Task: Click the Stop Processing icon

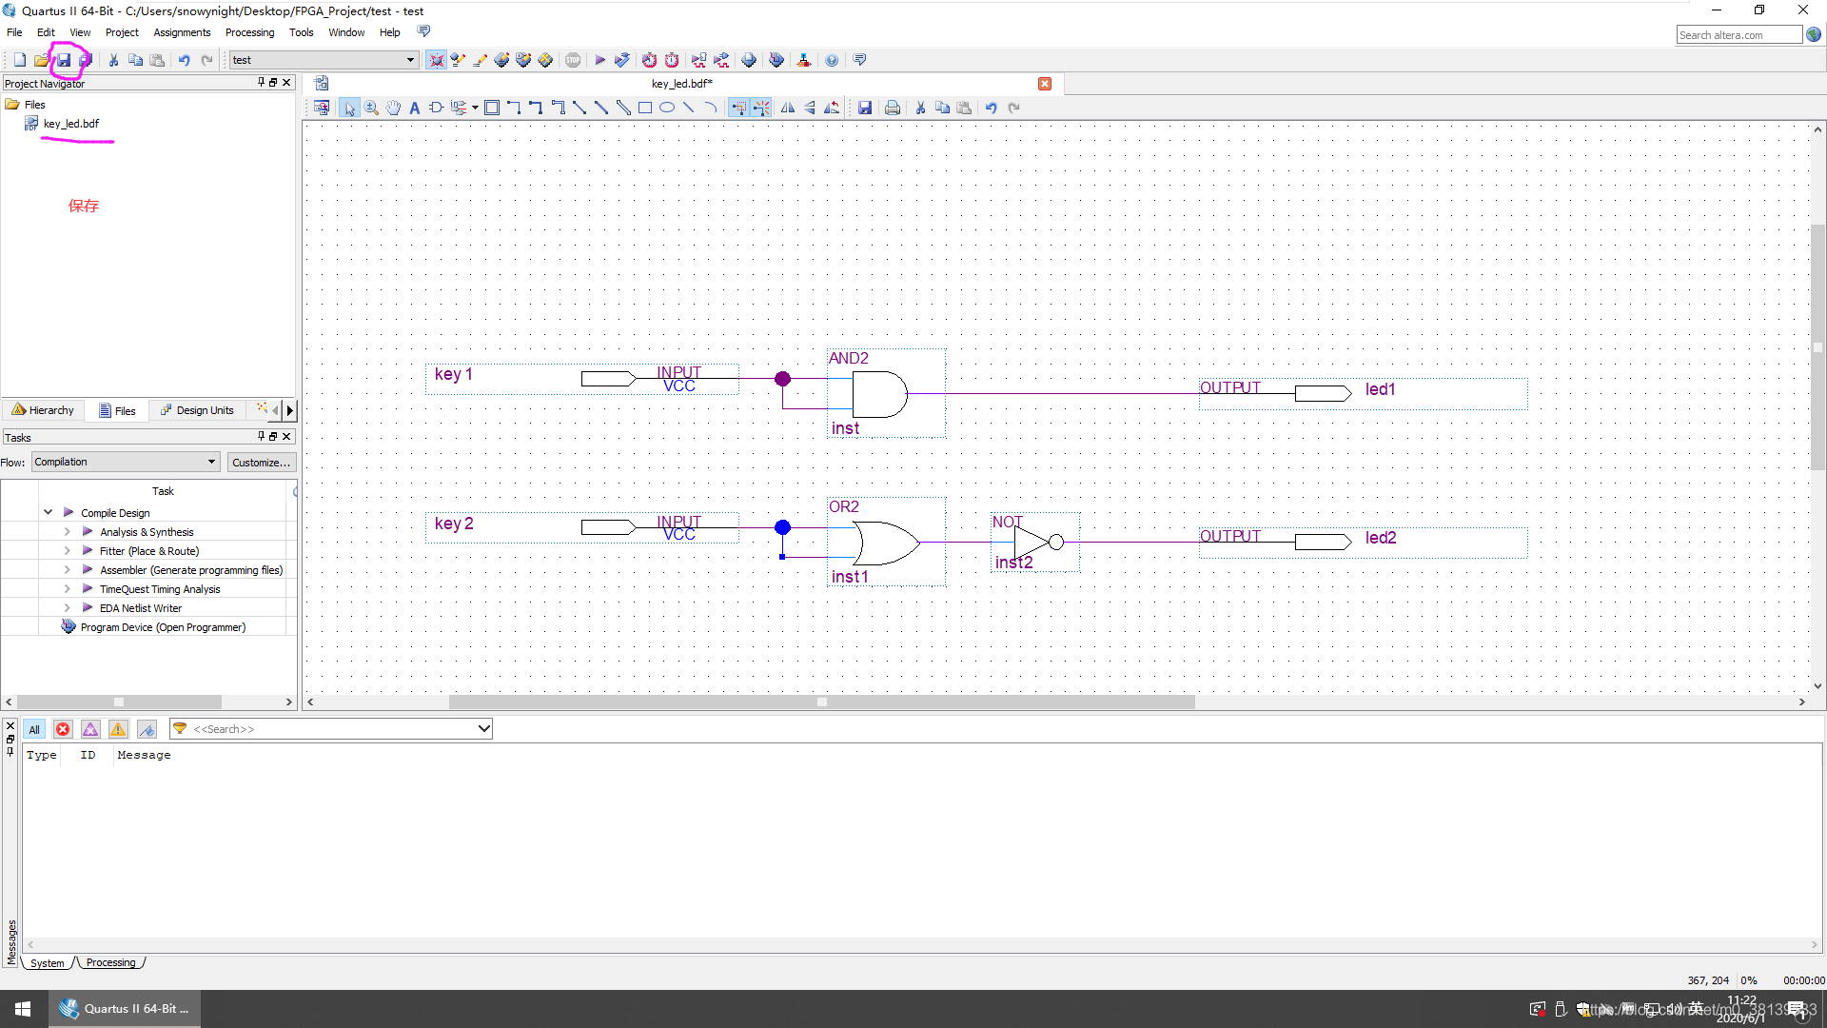Action: (x=573, y=60)
